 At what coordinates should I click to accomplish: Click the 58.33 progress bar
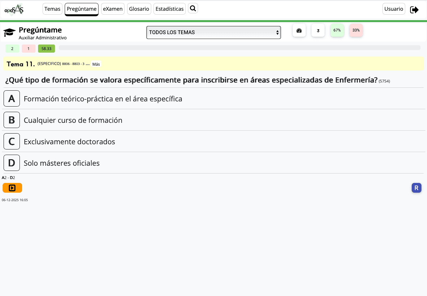point(46,48)
